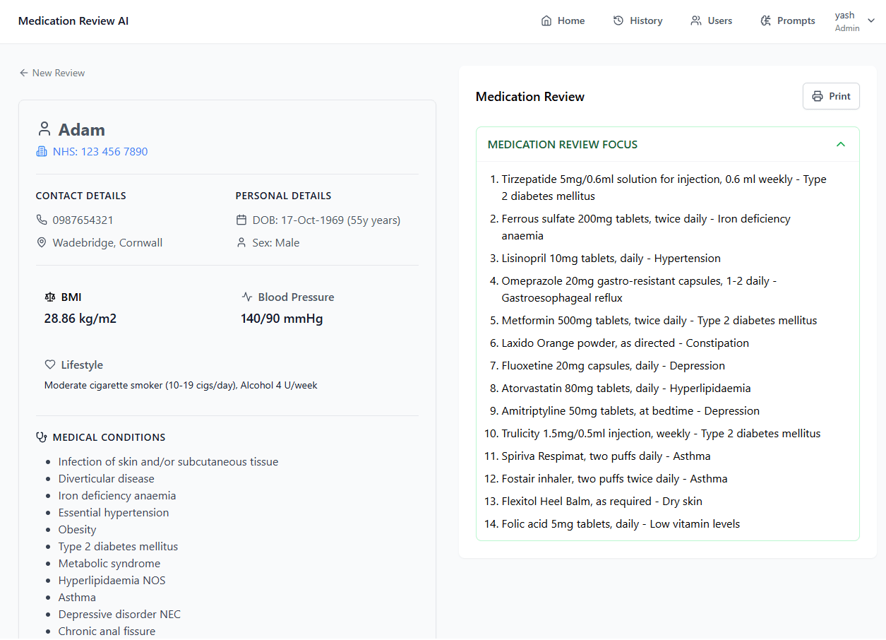886x640 pixels.
Task: Go to the History menu item
Action: [645, 20]
